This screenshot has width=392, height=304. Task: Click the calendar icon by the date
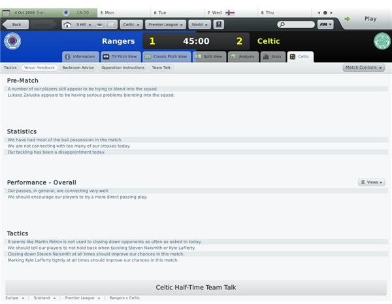coord(6,12)
